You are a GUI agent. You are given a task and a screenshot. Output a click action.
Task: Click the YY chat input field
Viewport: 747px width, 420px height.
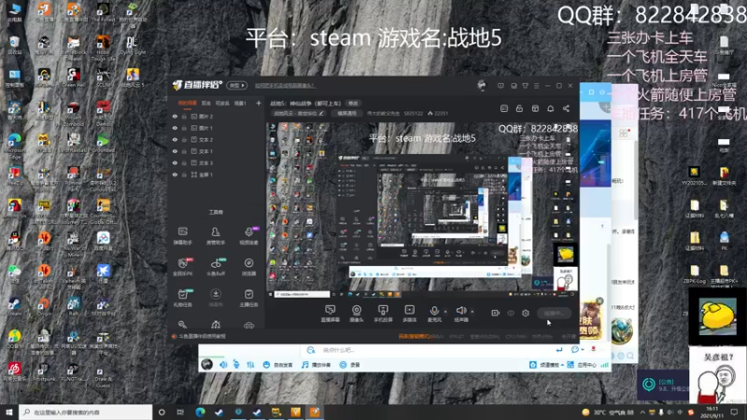point(429,350)
